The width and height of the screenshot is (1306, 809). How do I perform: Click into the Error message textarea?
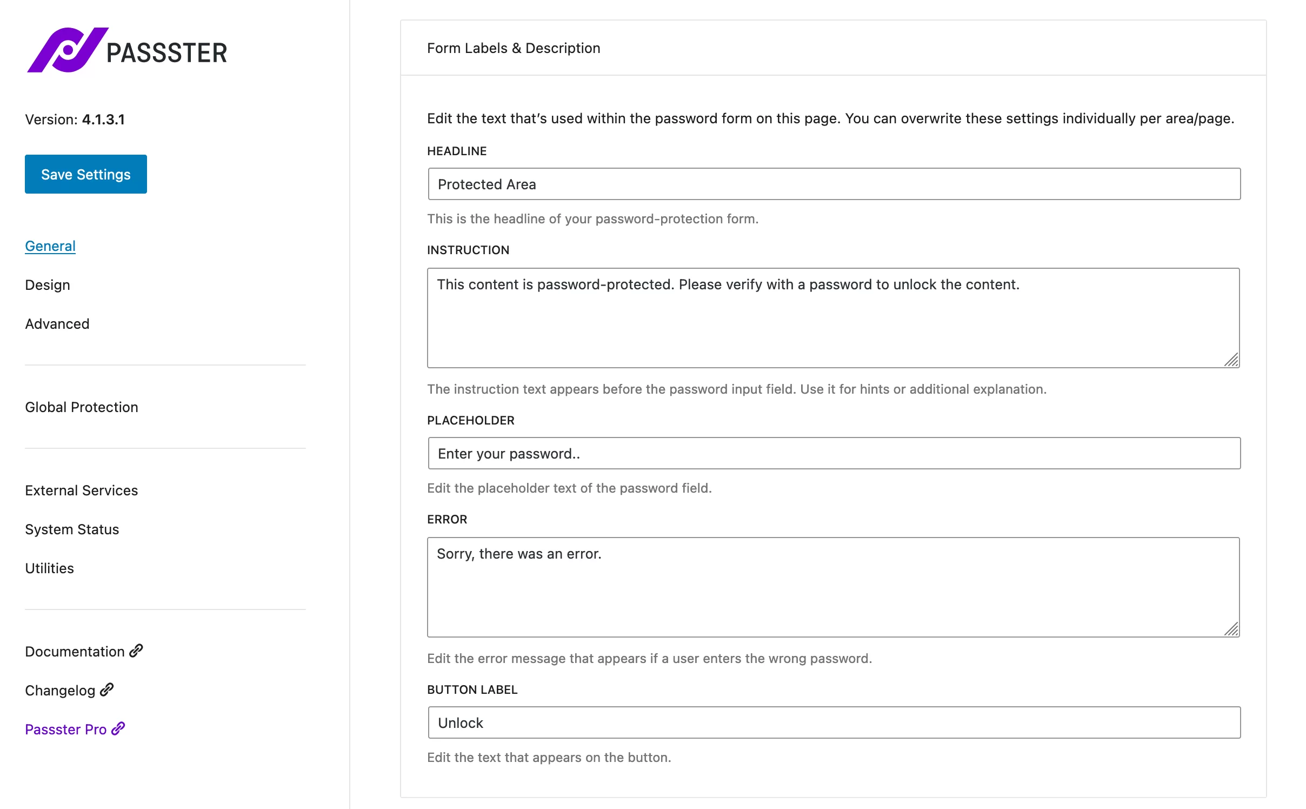click(834, 587)
